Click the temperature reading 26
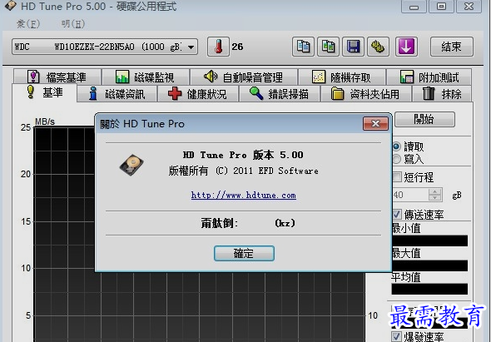Screen dimensions: 491x342 coord(237,47)
